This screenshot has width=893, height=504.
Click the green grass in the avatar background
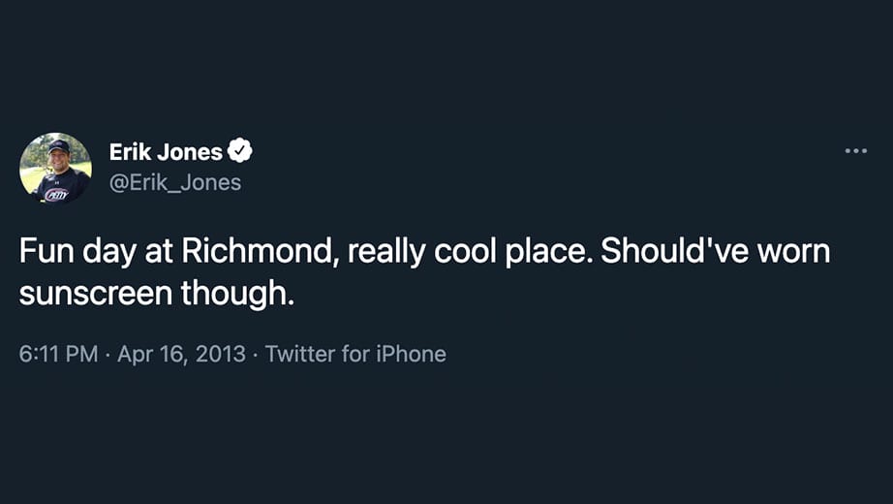(30, 178)
